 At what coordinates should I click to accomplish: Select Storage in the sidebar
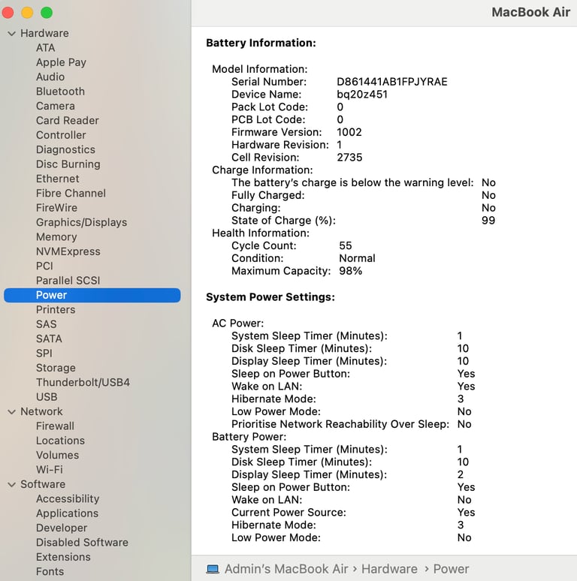pyautogui.click(x=56, y=368)
